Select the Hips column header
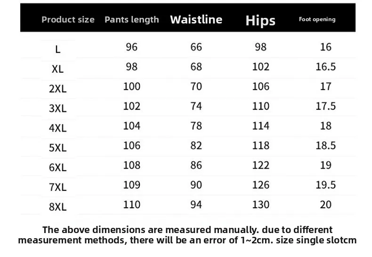This screenshot has width=372, height=257. (260, 20)
